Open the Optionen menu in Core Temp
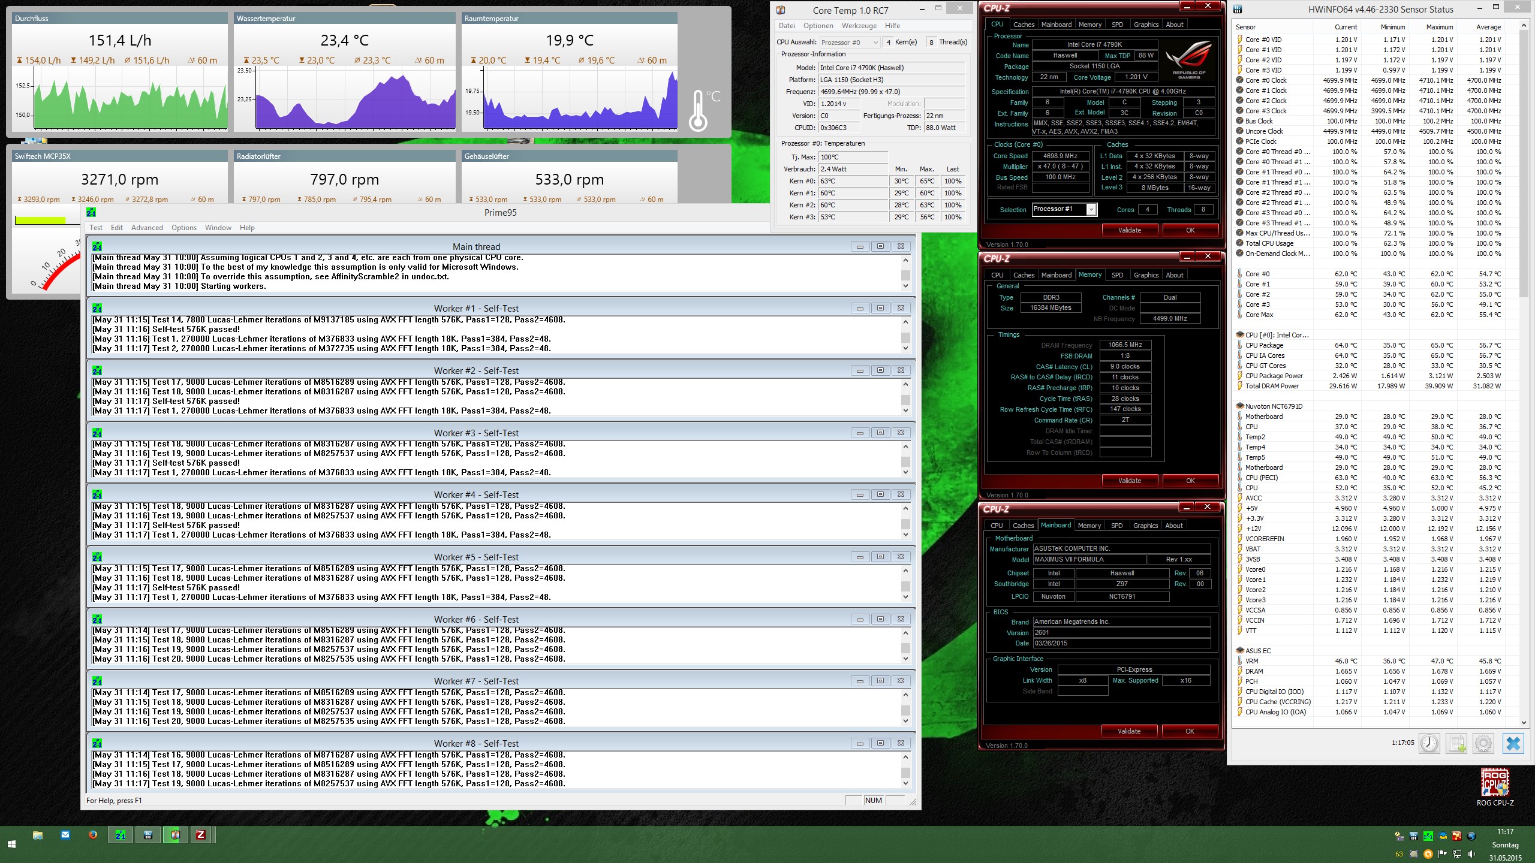The width and height of the screenshot is (1535, 863). 818,26
